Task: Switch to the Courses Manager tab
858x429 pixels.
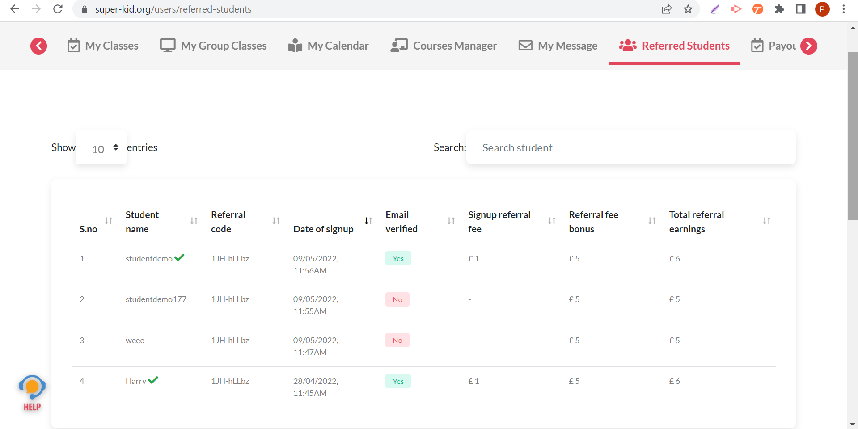Action: coord(444,46)
